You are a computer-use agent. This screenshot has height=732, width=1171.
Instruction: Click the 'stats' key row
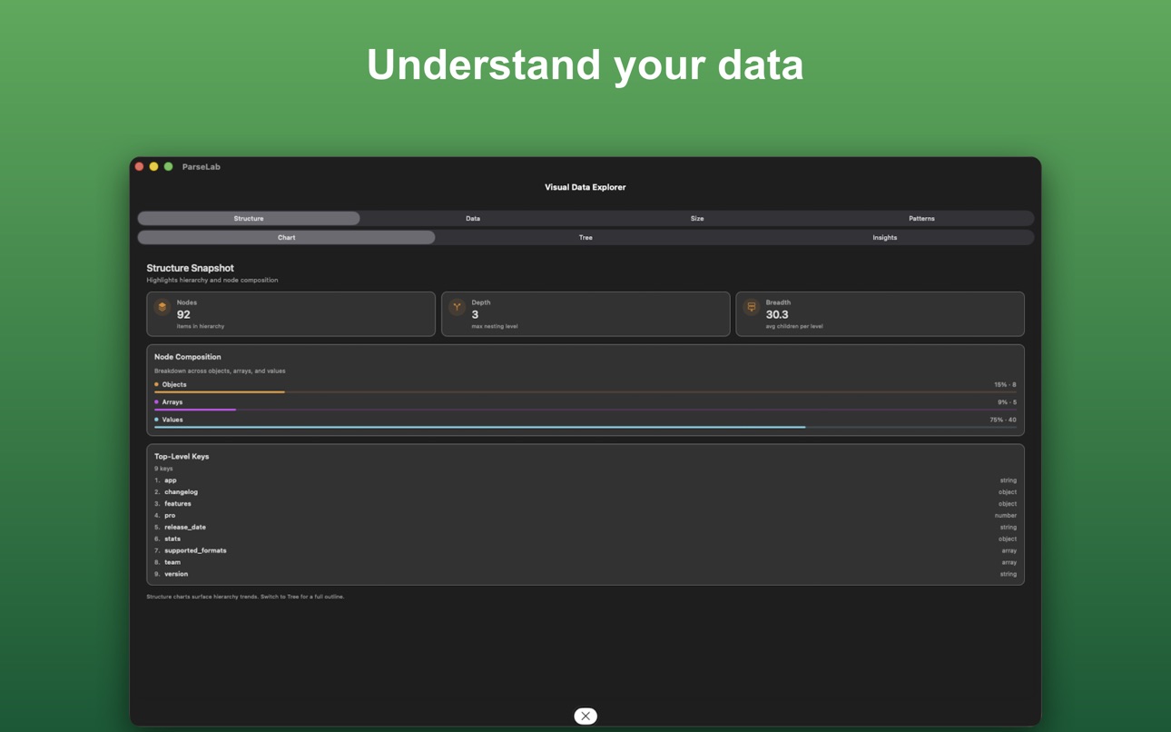coord(585,539)
